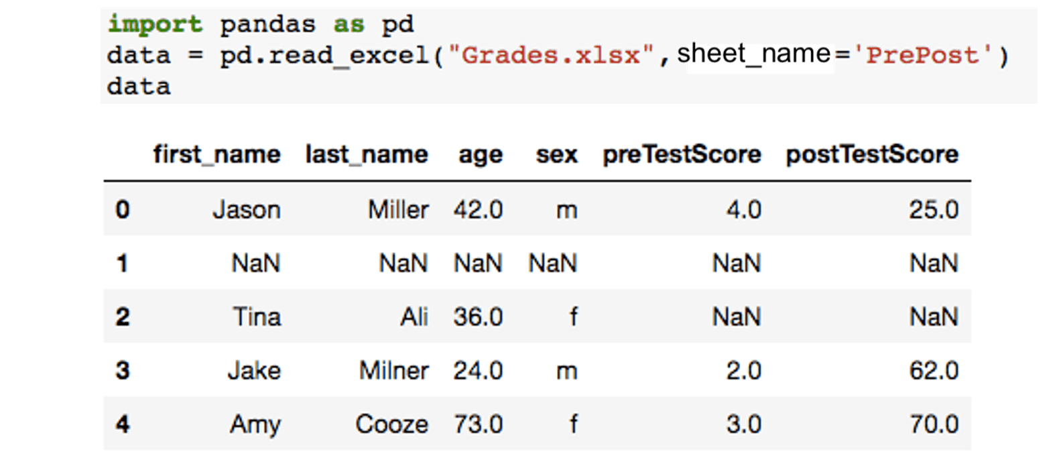Click the 'Amy' first name cell

pyautogui.click(x=255, y=424)
